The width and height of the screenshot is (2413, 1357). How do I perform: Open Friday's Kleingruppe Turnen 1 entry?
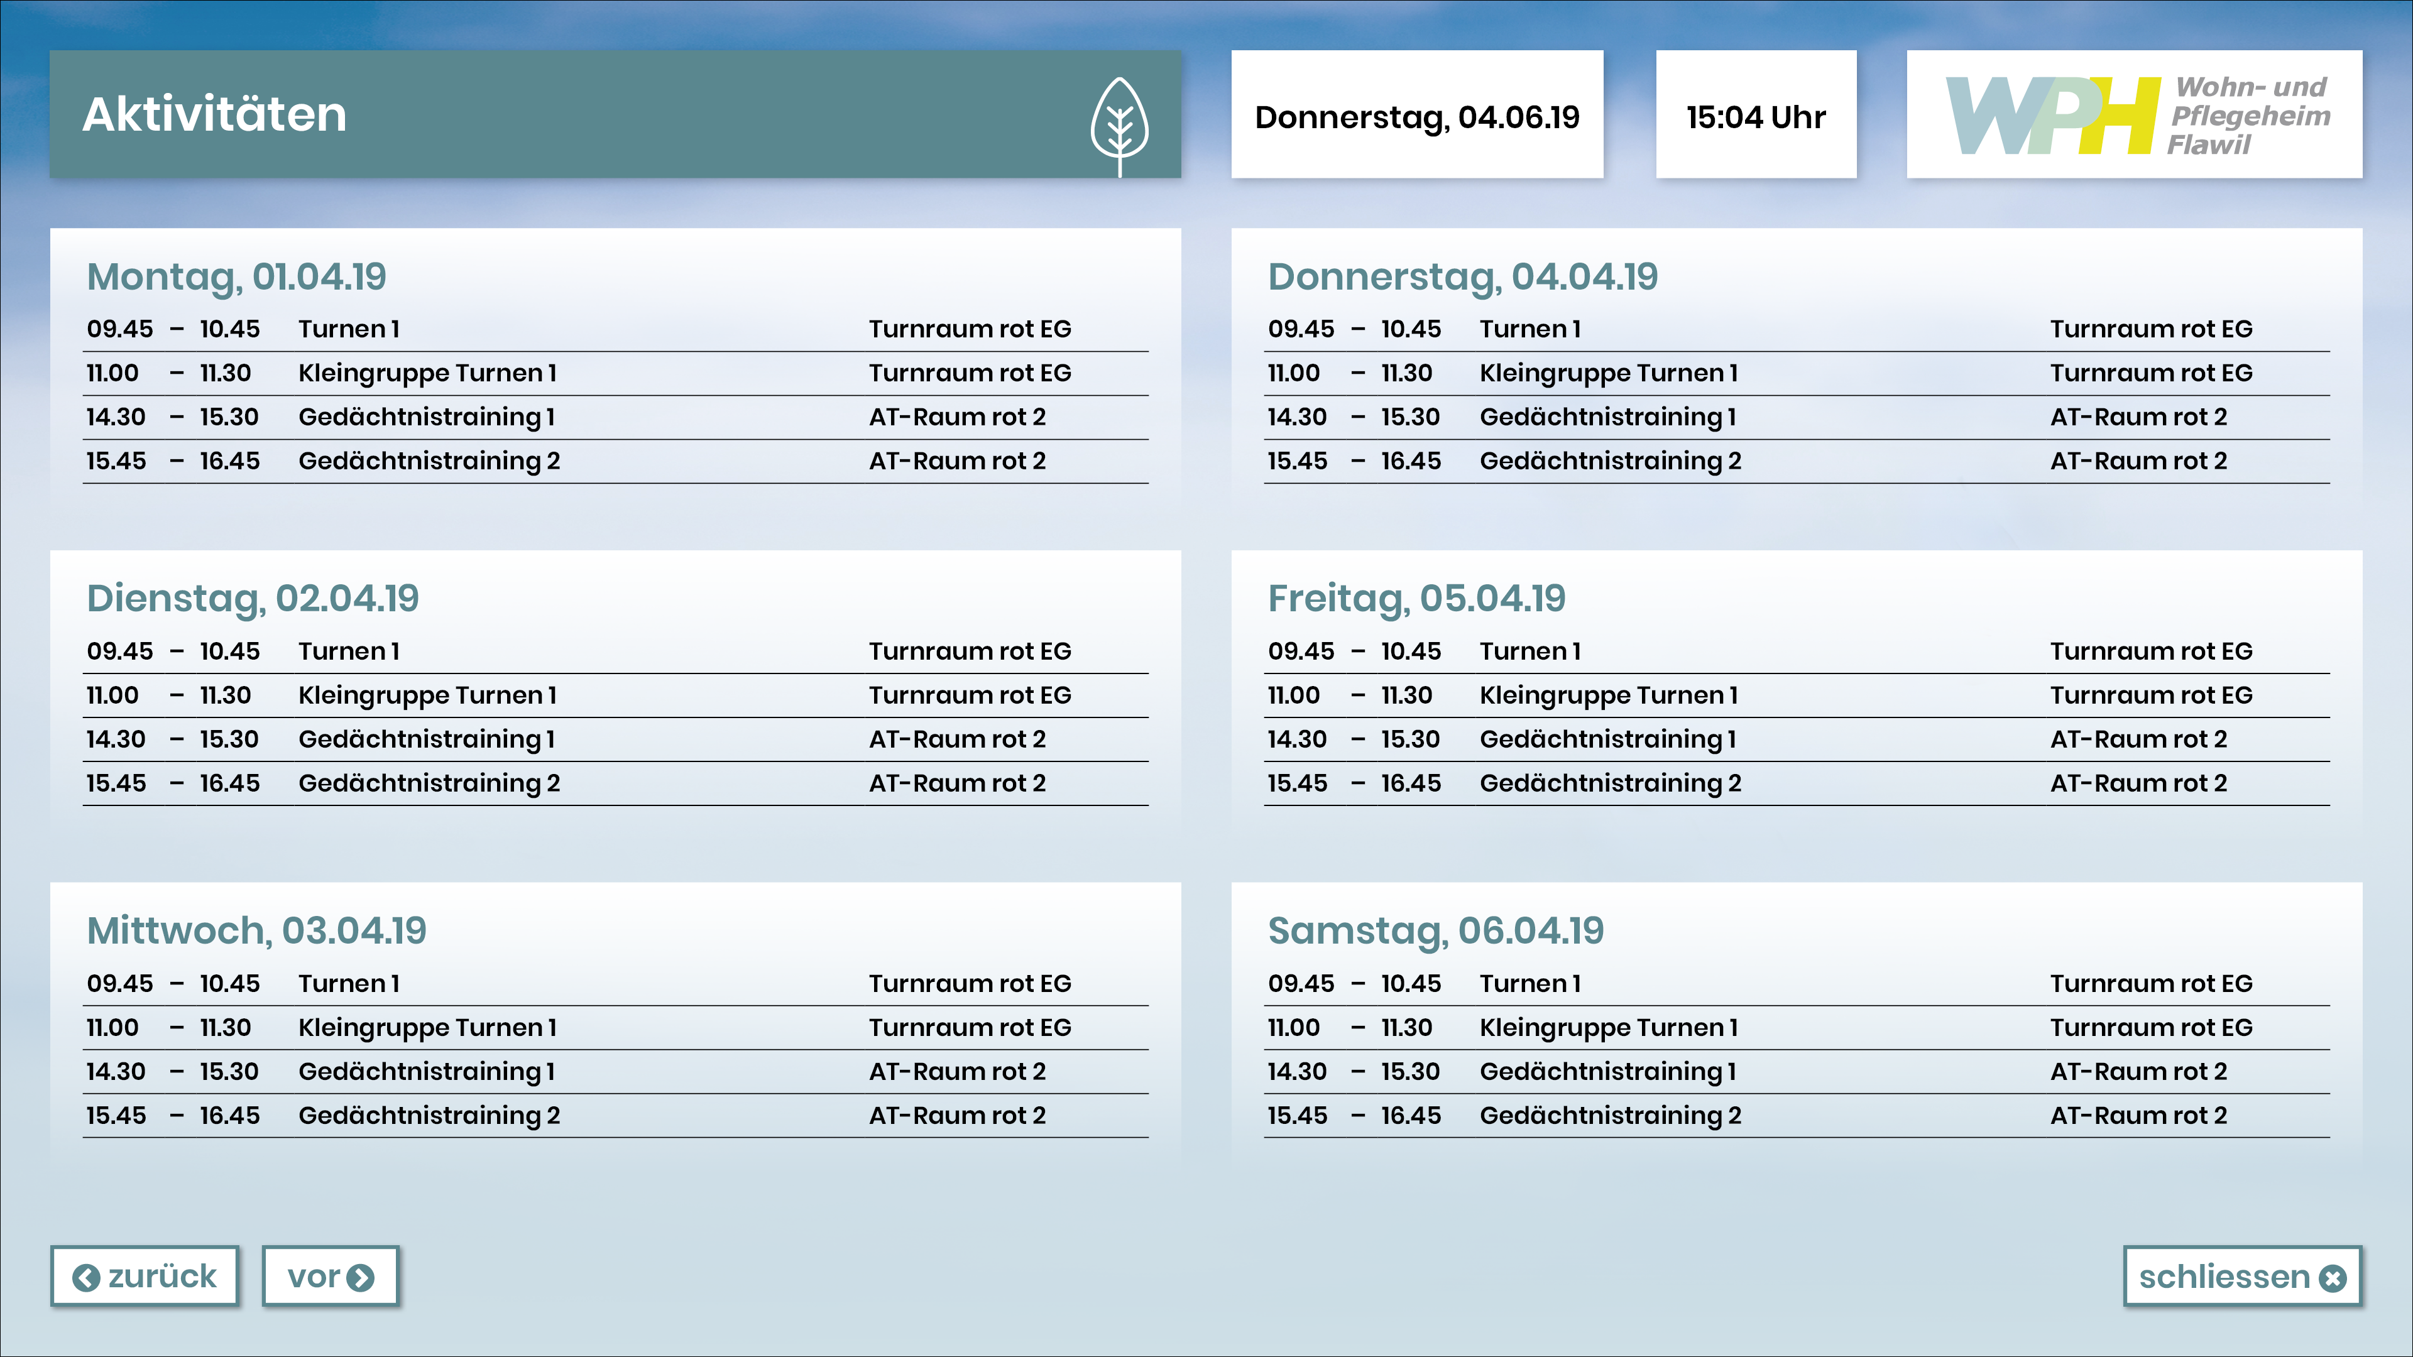1609,695
